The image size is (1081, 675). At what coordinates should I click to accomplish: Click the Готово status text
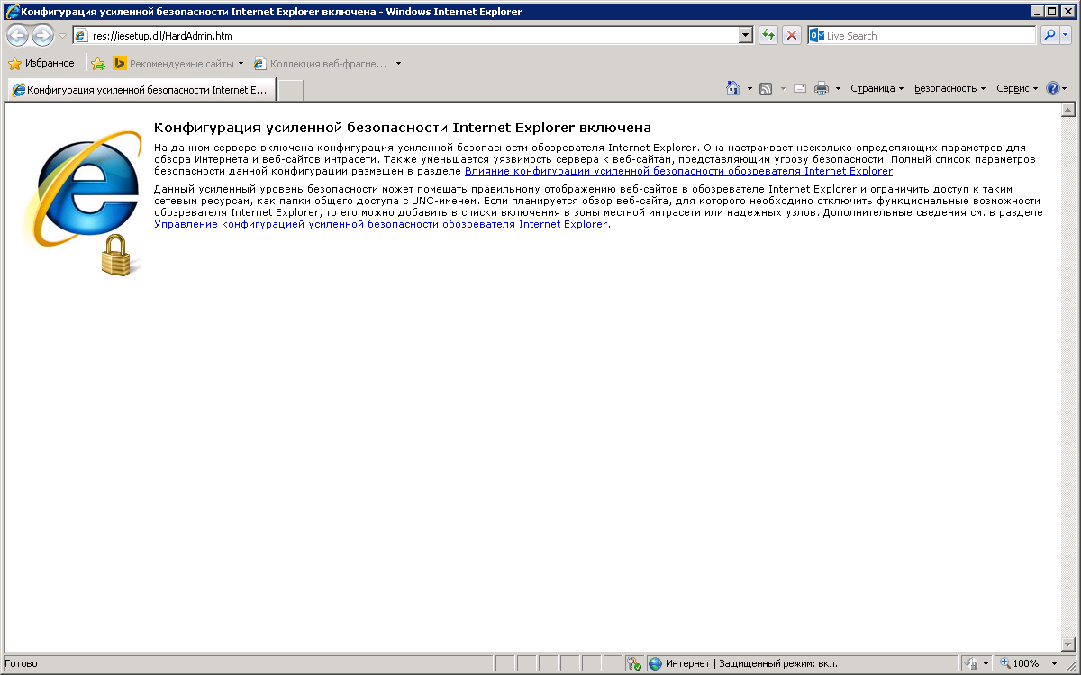[22, 664]
